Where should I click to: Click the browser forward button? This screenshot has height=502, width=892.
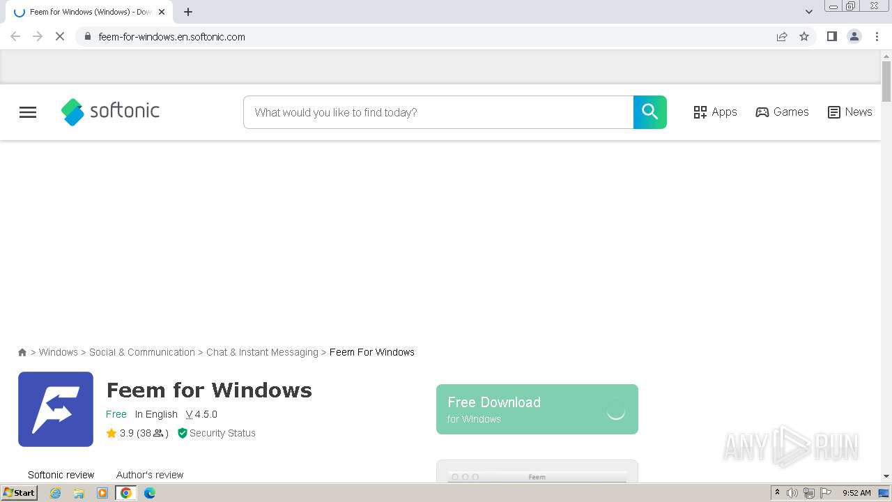point(38,36)
